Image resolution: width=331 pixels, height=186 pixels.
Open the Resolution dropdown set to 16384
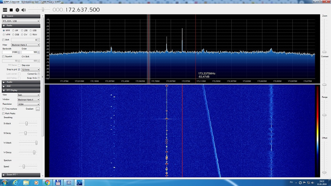pyautogui.click(x=29, y=104)
